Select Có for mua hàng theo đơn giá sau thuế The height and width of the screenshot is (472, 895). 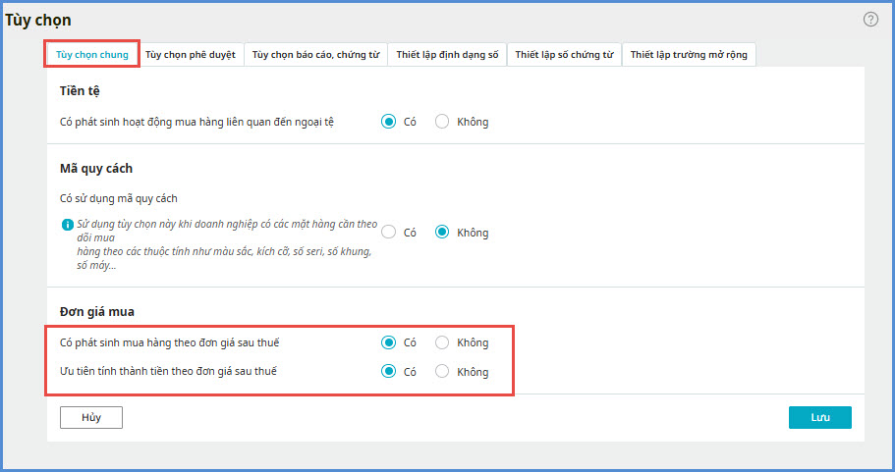(389, 342)
